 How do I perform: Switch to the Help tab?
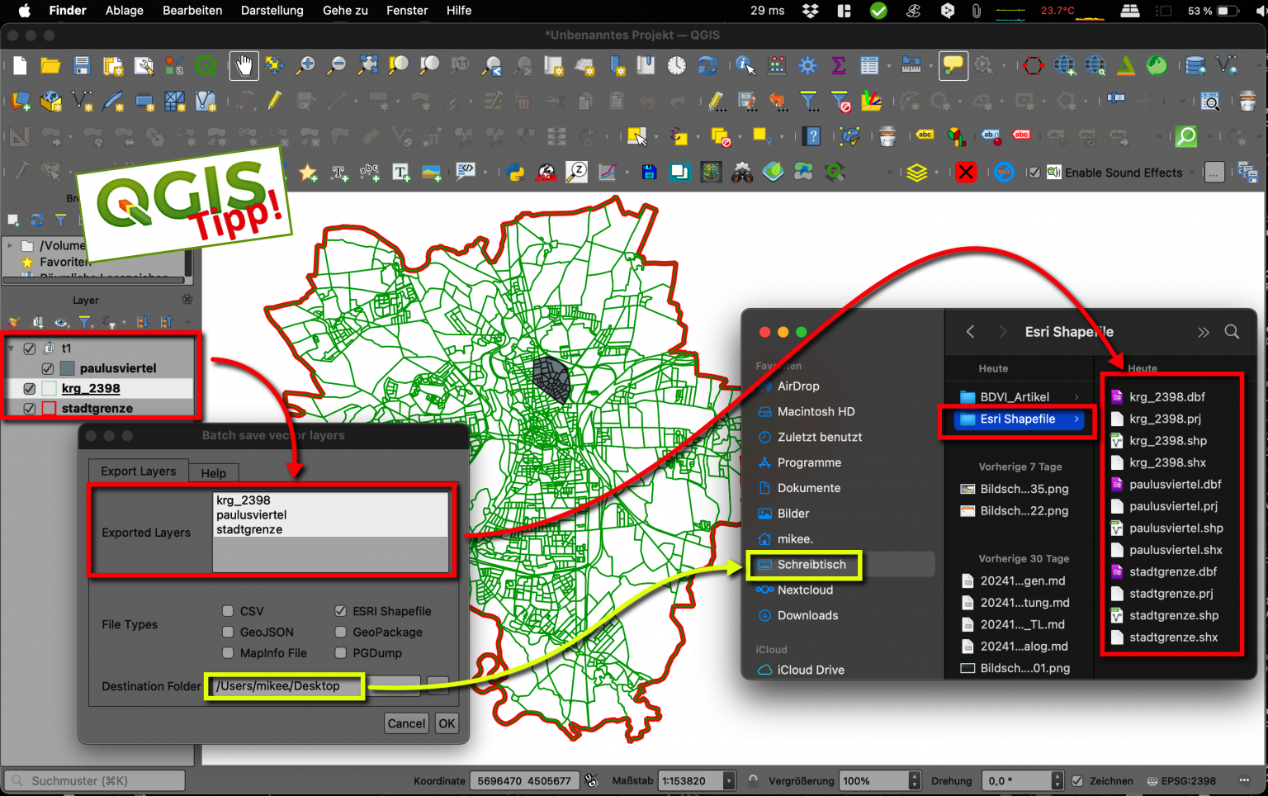tap(213, 472)
